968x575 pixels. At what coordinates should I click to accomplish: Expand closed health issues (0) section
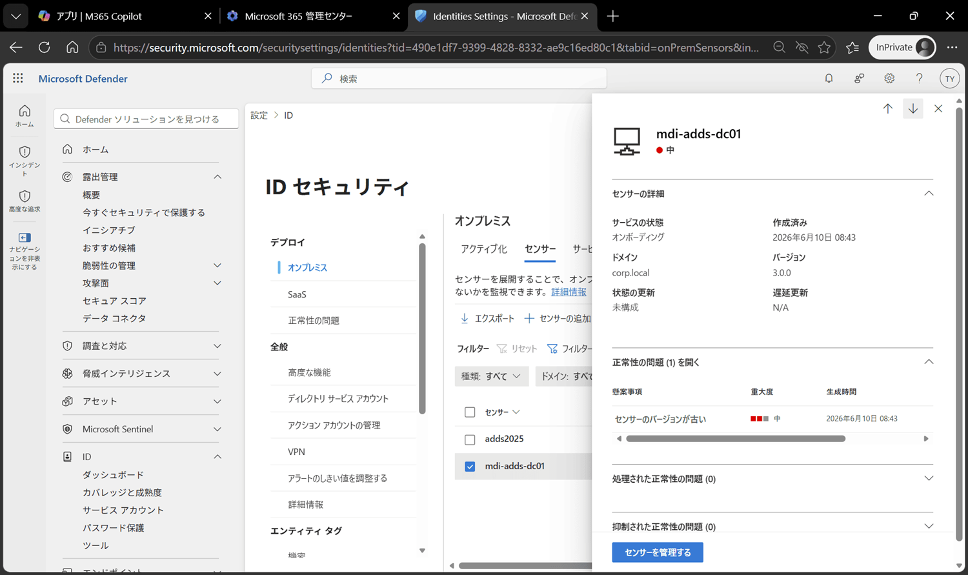coord(929,478)
